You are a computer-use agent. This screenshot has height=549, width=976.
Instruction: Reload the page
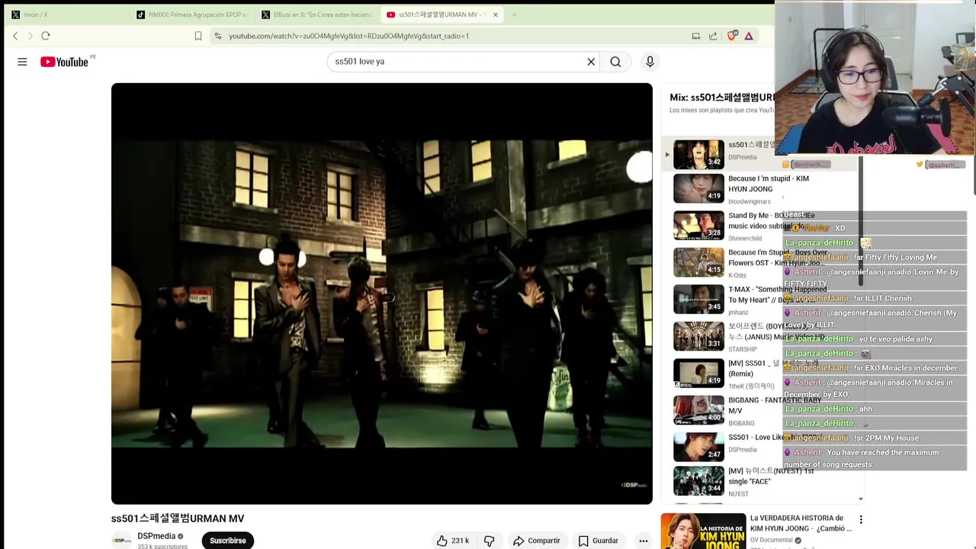46,36
